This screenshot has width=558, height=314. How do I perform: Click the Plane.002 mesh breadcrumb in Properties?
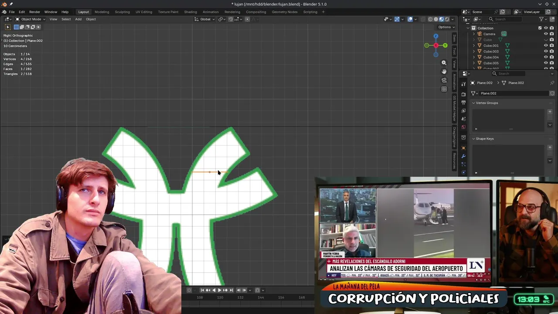click(x=513, y=83)
